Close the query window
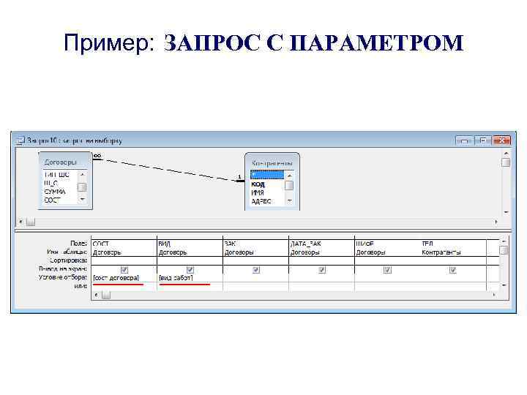This screenshot has height=395, width=527. pyautogui.click(x=501, y=140)
